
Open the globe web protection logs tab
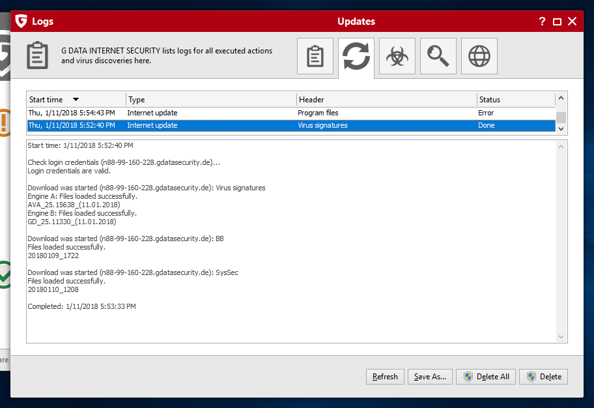coord(479,56)
